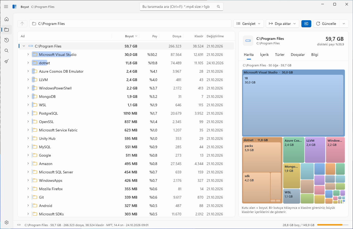The width and height of the screenshot is (353, 229).
Task: Expand the PostgreSQL folder row
Action: coord(28,113)
